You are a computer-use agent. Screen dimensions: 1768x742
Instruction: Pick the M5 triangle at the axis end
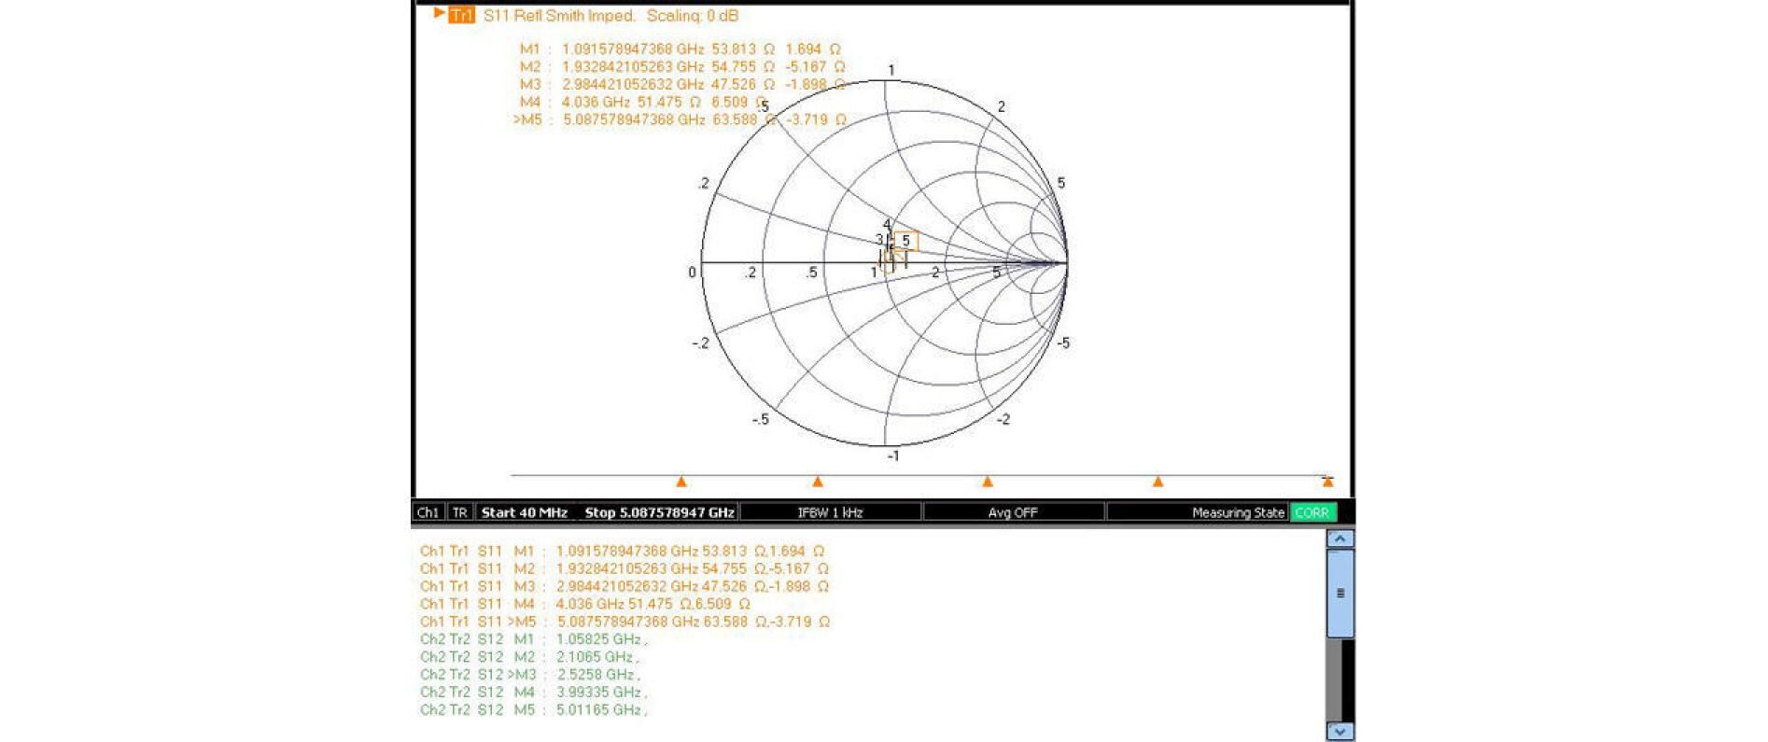pos(1327,482)
